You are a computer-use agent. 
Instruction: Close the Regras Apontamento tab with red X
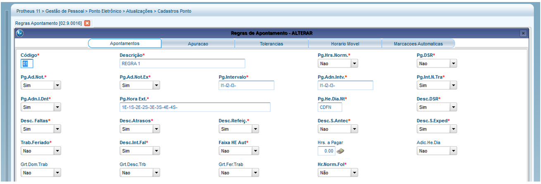(x=87, y=23)
